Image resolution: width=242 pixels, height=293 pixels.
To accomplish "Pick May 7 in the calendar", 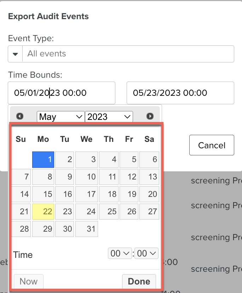I will [x=21, y=177].
